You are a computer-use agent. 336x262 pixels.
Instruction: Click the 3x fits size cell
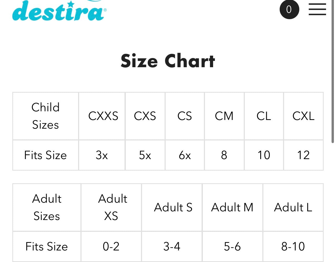pos(102,155)
